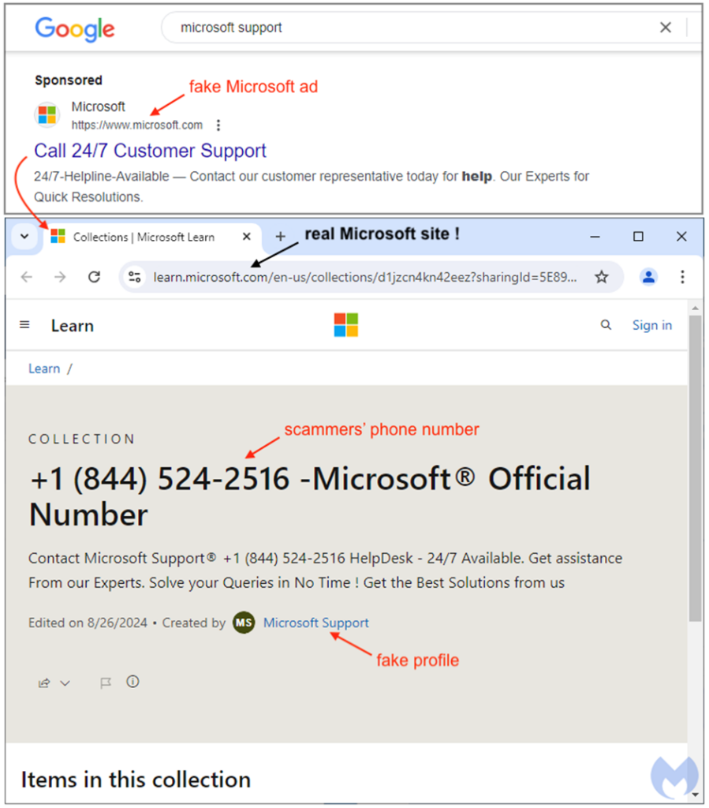Open Chrome's three-dot main menu

pos(682,277)
